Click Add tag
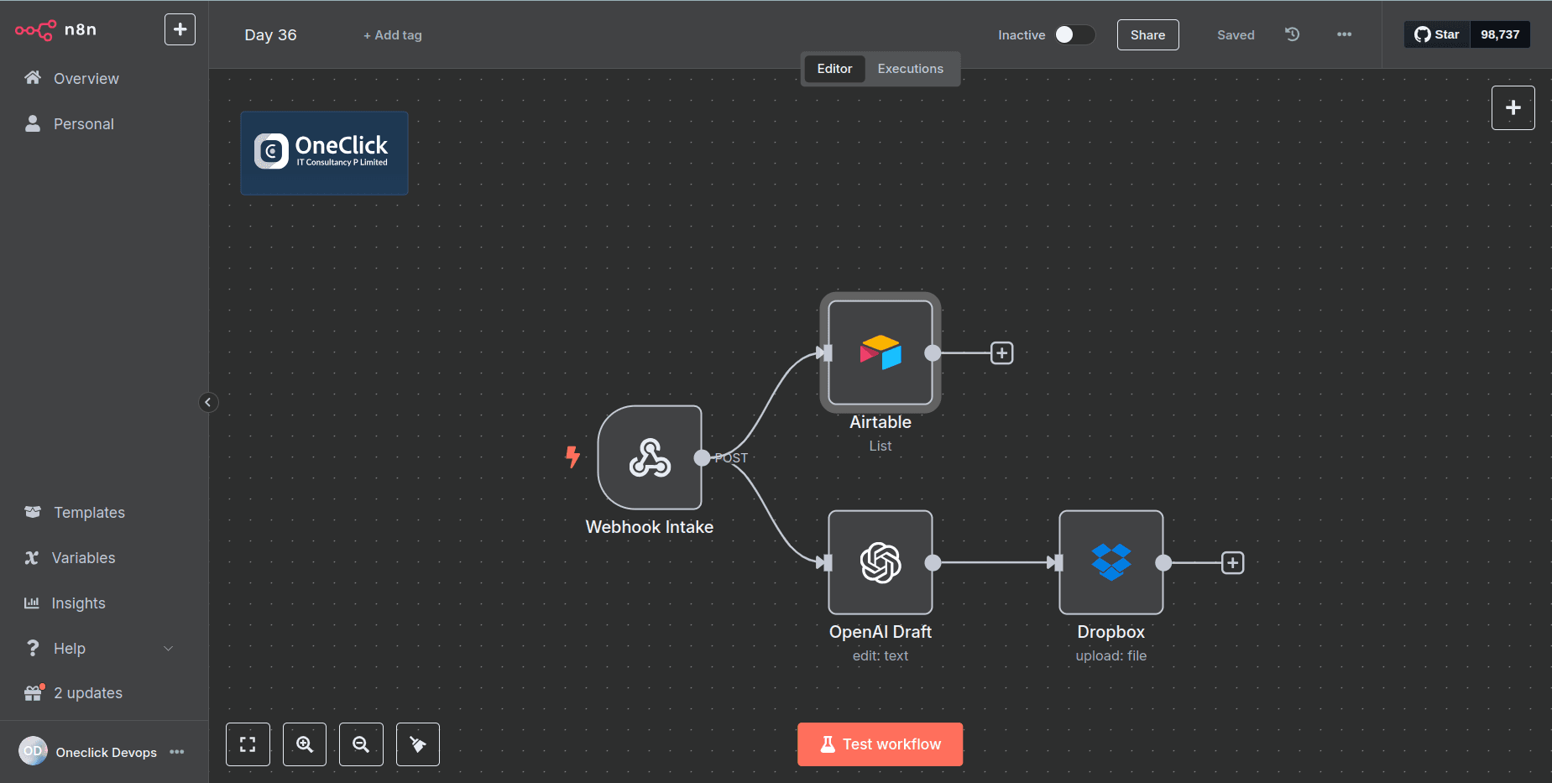This screenshot has height=783, width=1552. pyautogui.click(x=393, y=35)
